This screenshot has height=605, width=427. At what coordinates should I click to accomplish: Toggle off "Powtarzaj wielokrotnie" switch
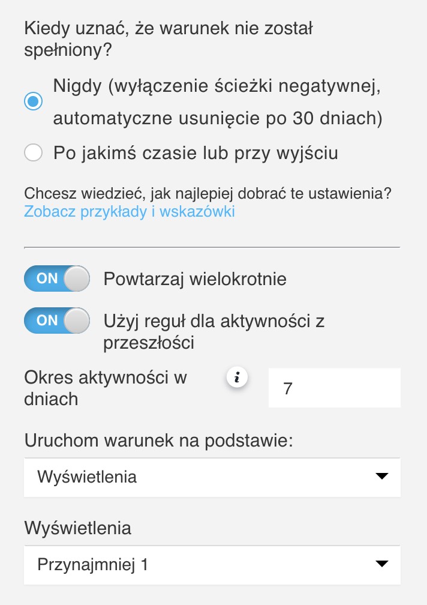[x=57, y=278]
